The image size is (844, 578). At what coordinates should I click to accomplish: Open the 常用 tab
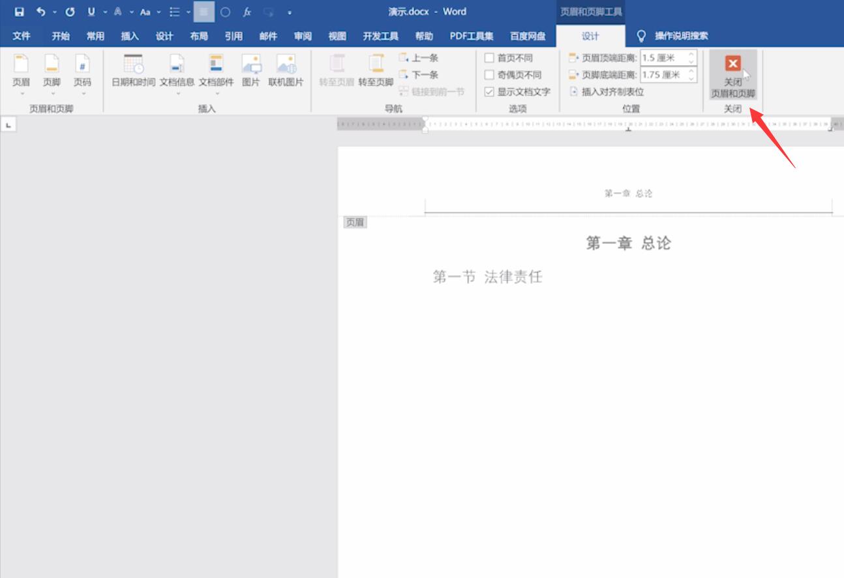(95, 36)
